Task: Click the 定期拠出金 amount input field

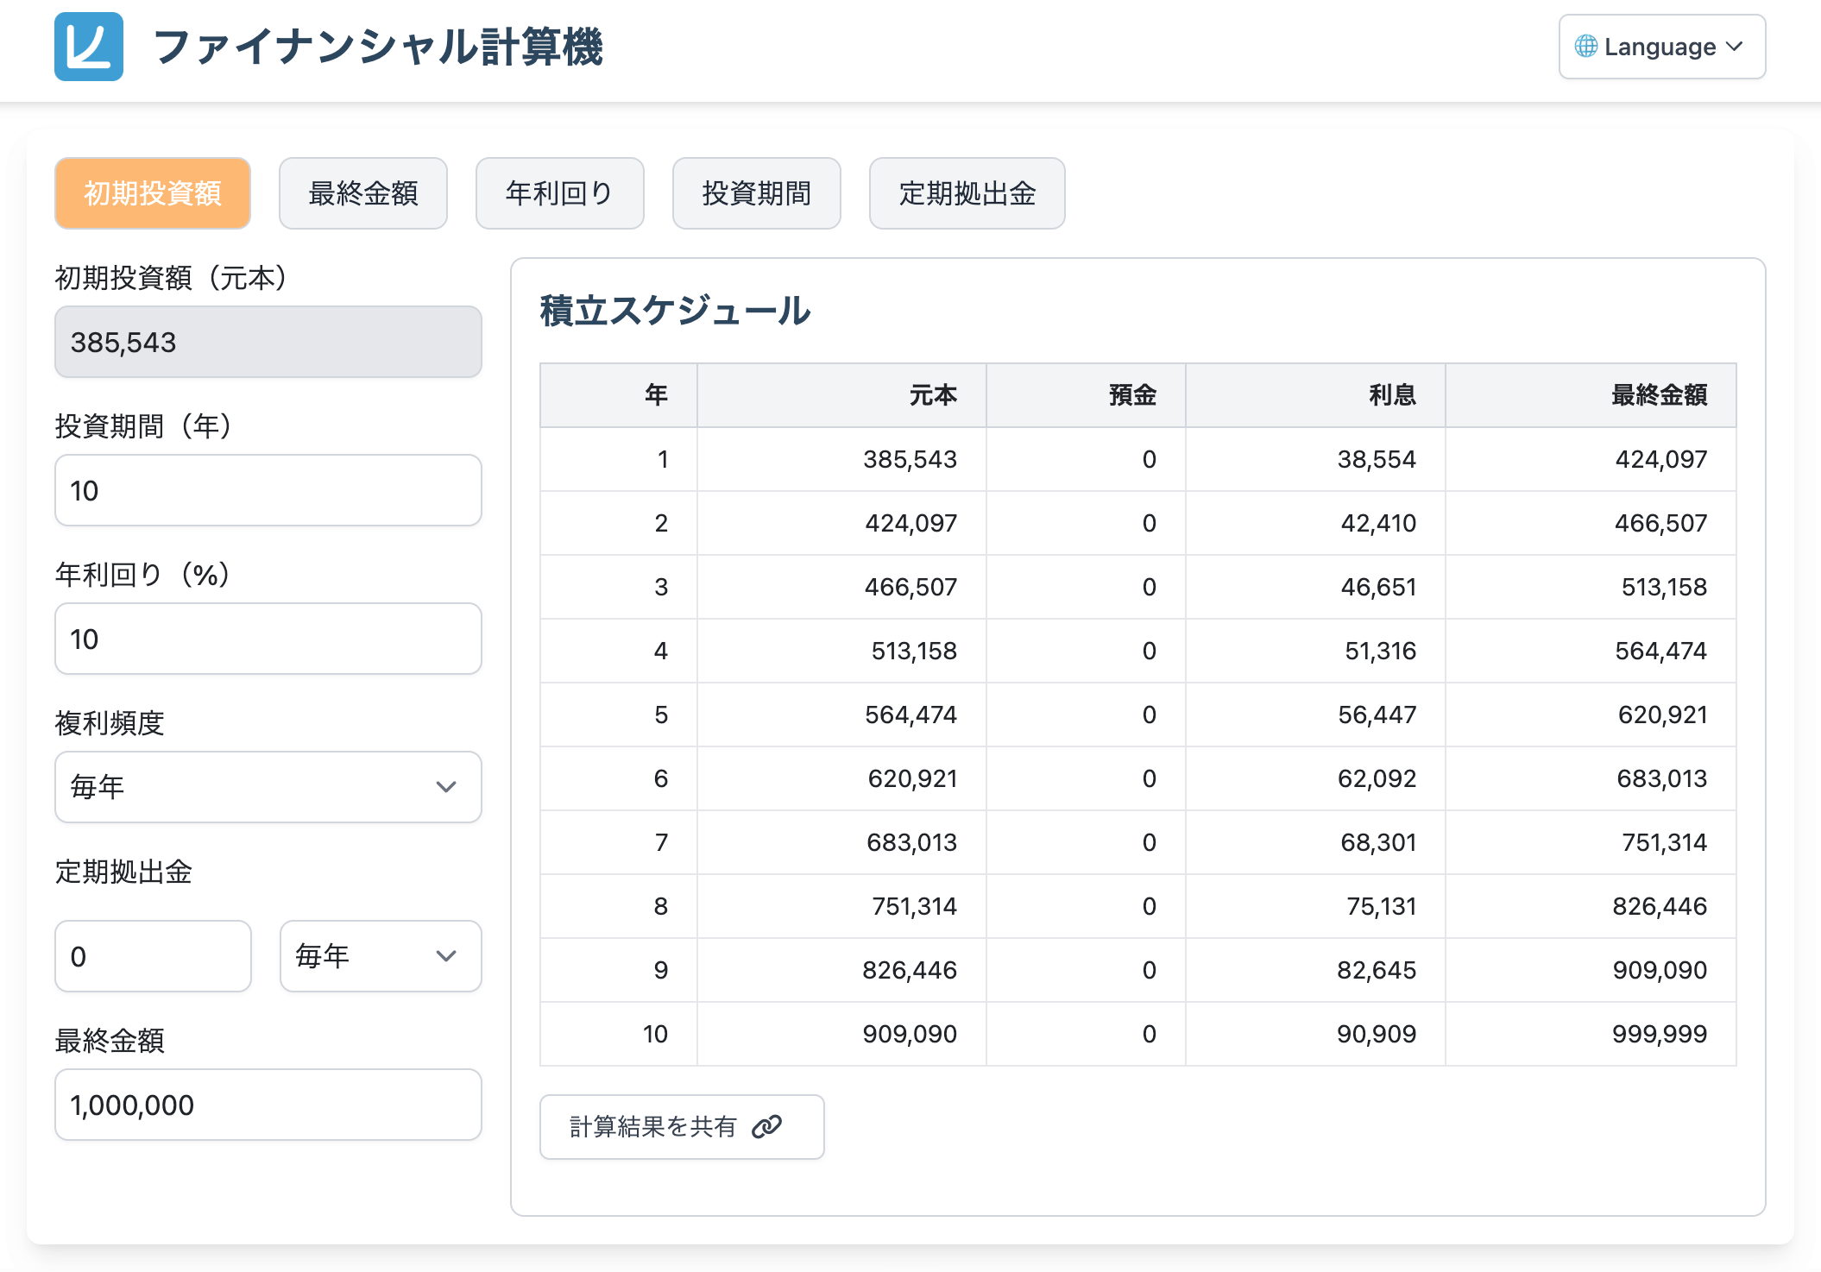Action: [x=153, y=956]
